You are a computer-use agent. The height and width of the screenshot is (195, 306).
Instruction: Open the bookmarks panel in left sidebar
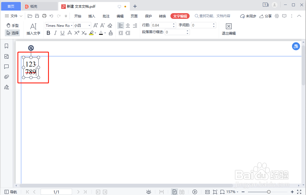tap(6, 46)
